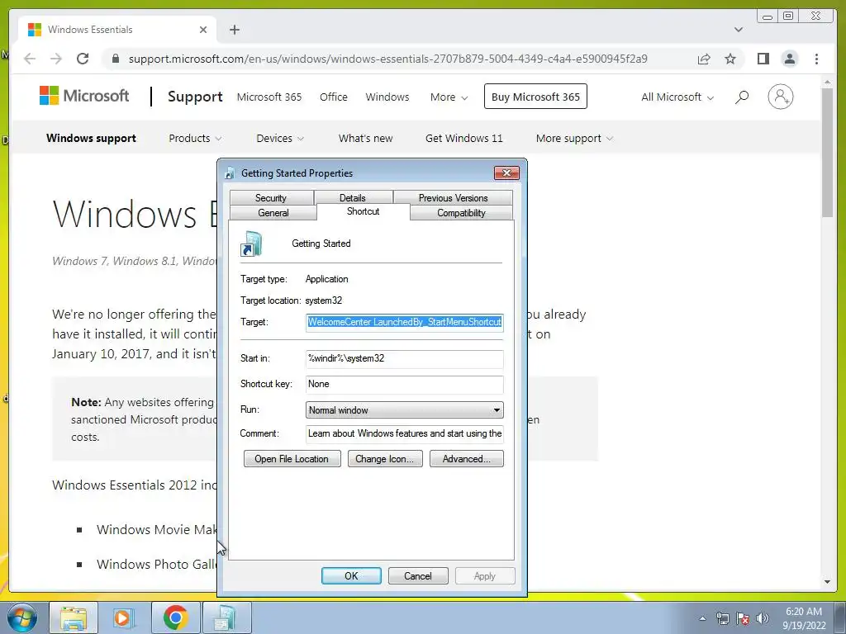Confirm with the OK button
The image size is (846, 634).
351,575
